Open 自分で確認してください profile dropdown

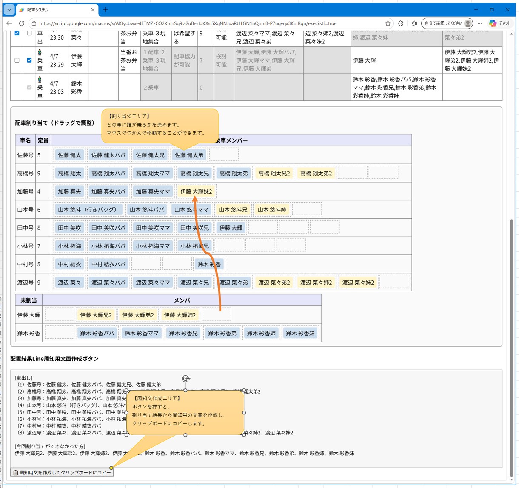click(447, 23)
